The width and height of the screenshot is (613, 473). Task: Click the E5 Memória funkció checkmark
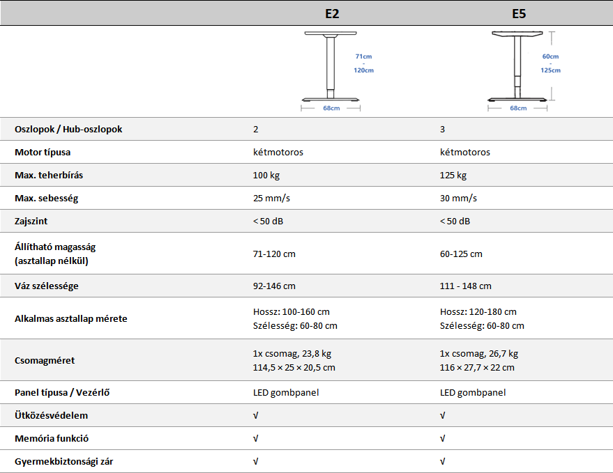(x=443, y=439)
